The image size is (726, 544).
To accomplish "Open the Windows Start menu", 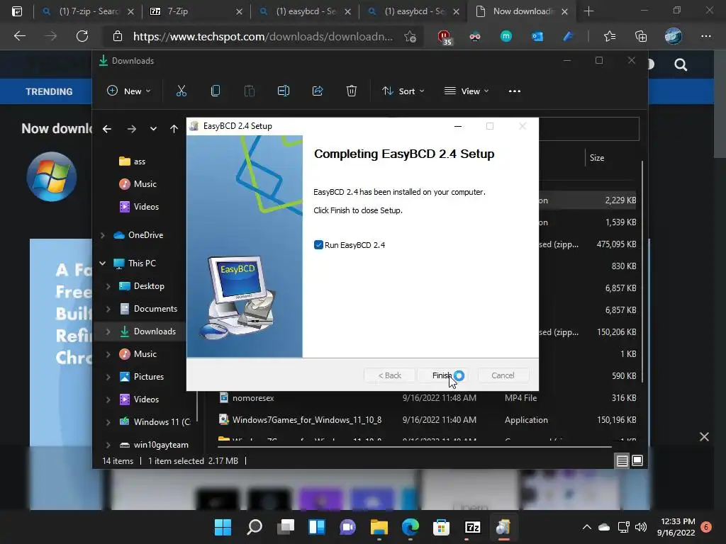I will pos(223,527).
